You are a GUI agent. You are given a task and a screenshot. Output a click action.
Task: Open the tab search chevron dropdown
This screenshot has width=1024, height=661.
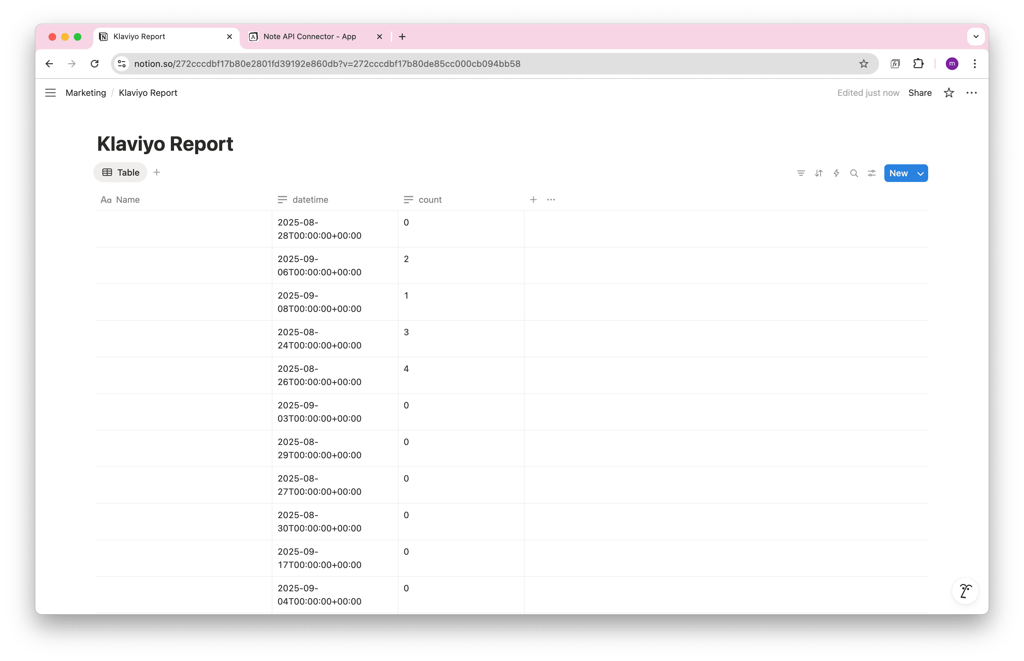tap(976, 37)
